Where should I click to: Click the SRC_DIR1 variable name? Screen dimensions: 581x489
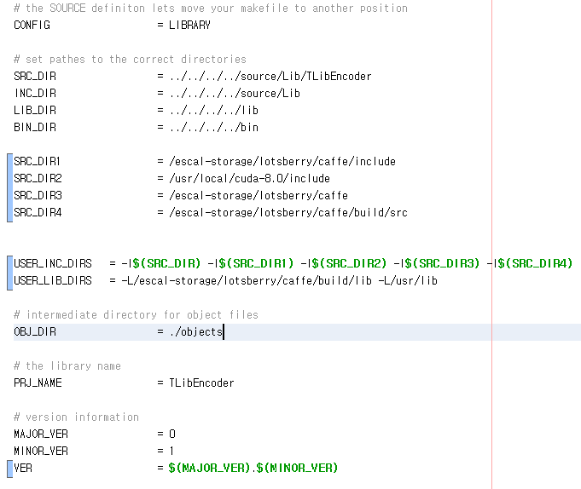(37, 161)
